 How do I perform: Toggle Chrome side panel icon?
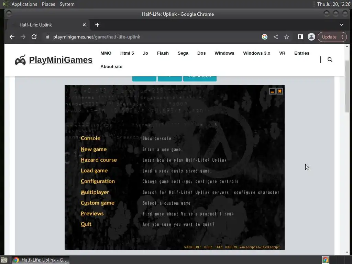coord(300,37)
